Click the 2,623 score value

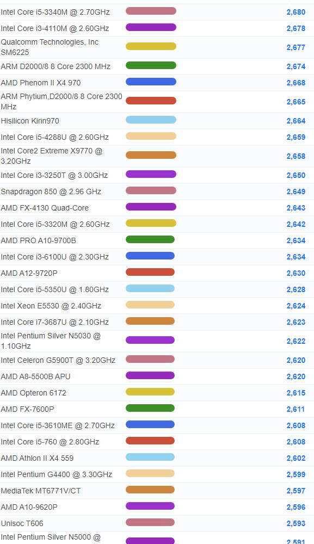(296, 322)
